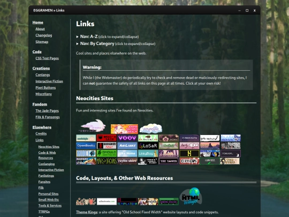The image size is (289, 217).
Task: Open the HTML Hobbyist globe badge
Action: point(191,196)
